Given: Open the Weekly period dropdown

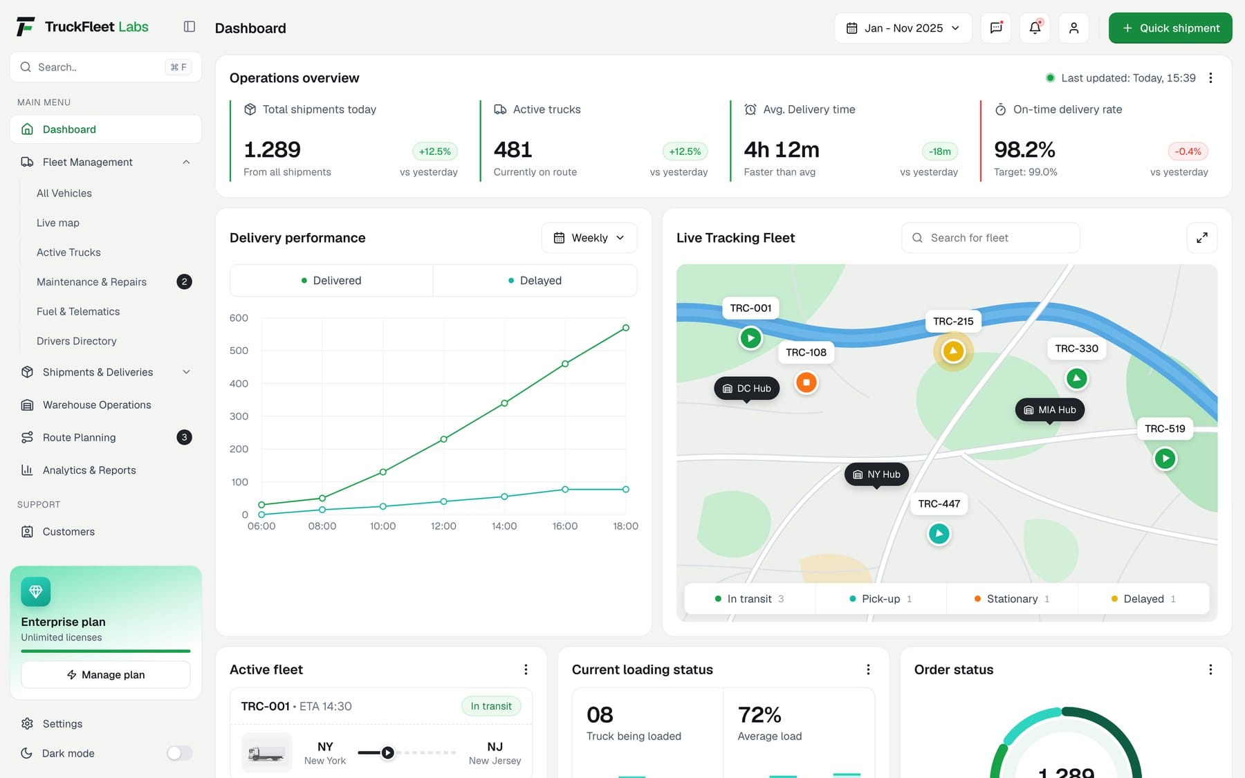Looking at the screenshot, I should tap(589, 238).
